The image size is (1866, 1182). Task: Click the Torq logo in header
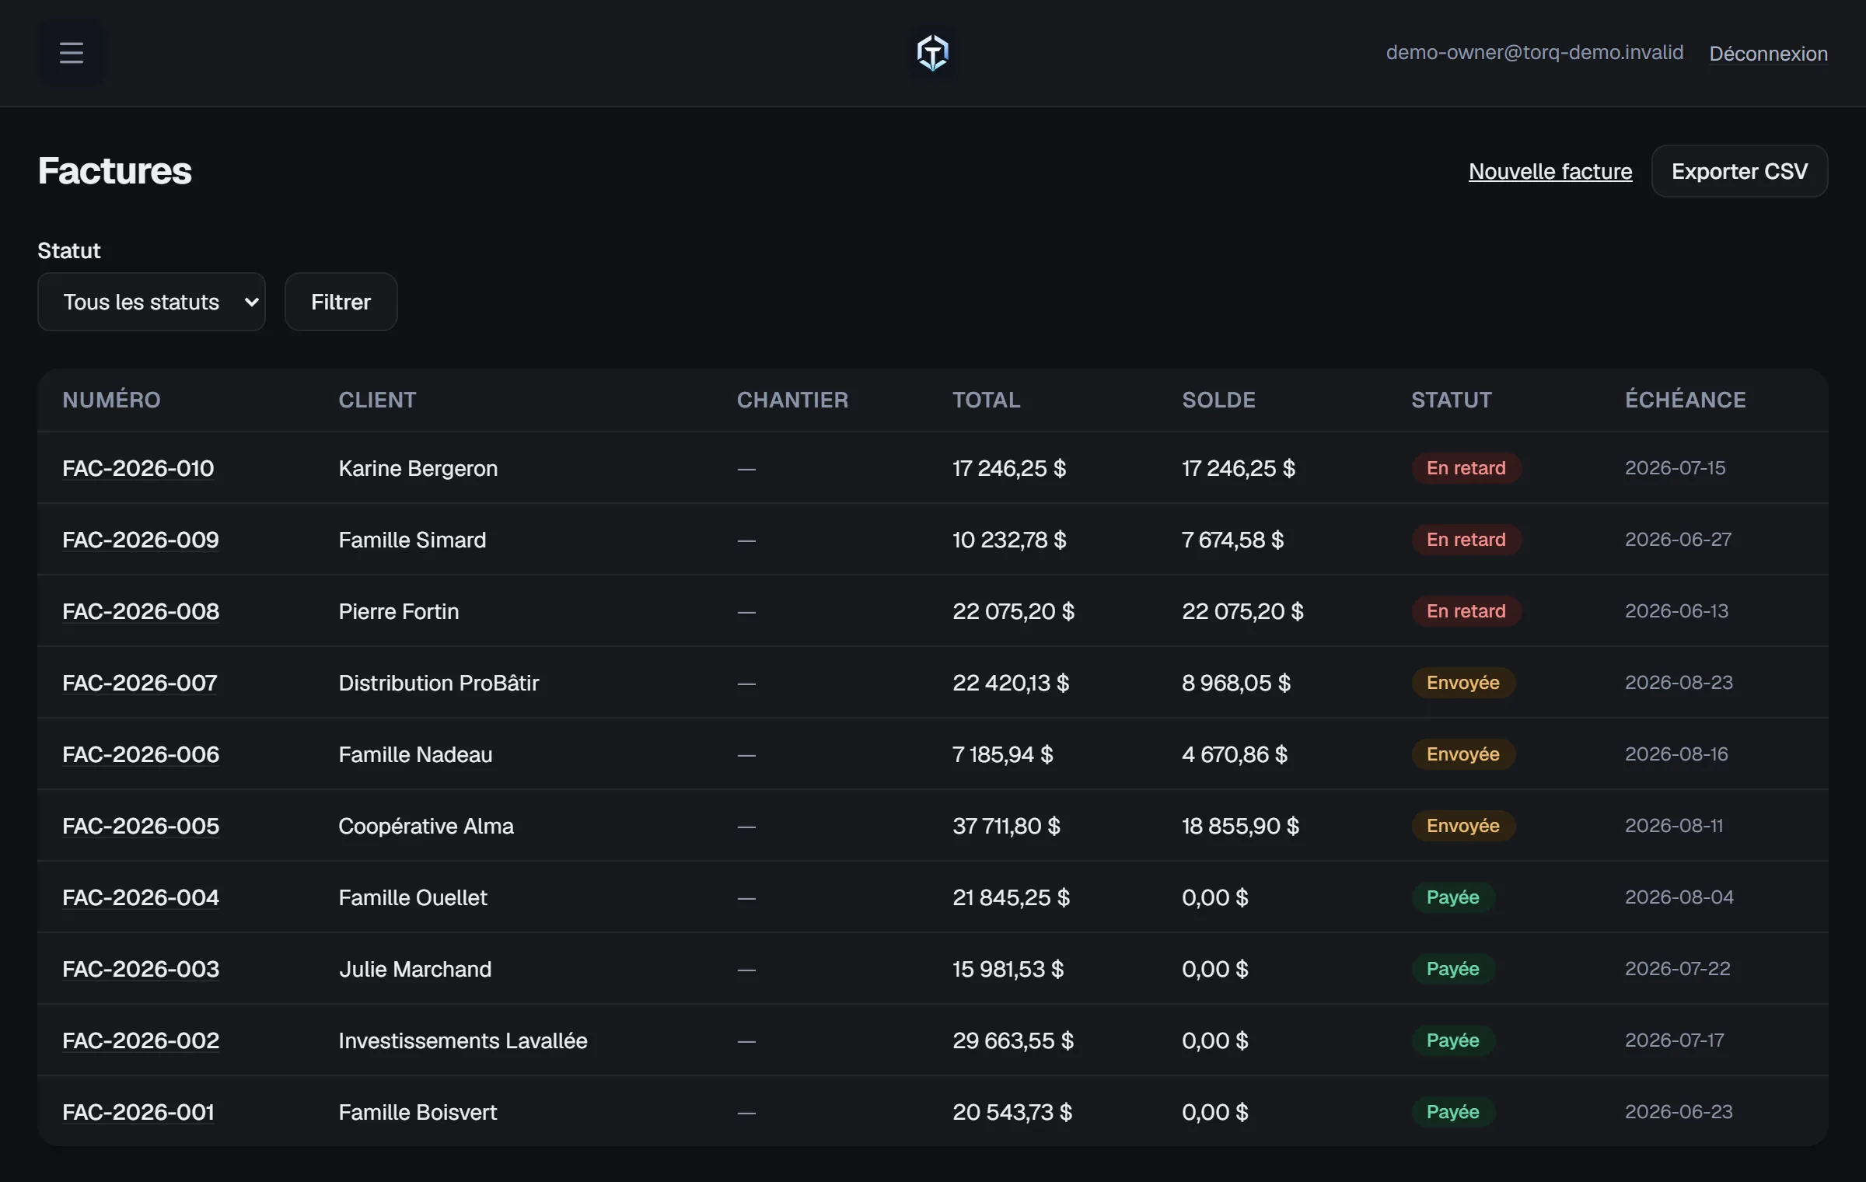[932, 53]
